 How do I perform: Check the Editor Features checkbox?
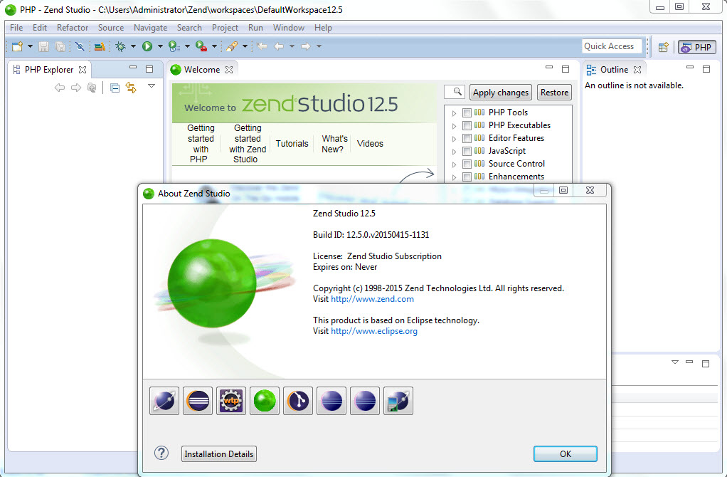[467, 138]
